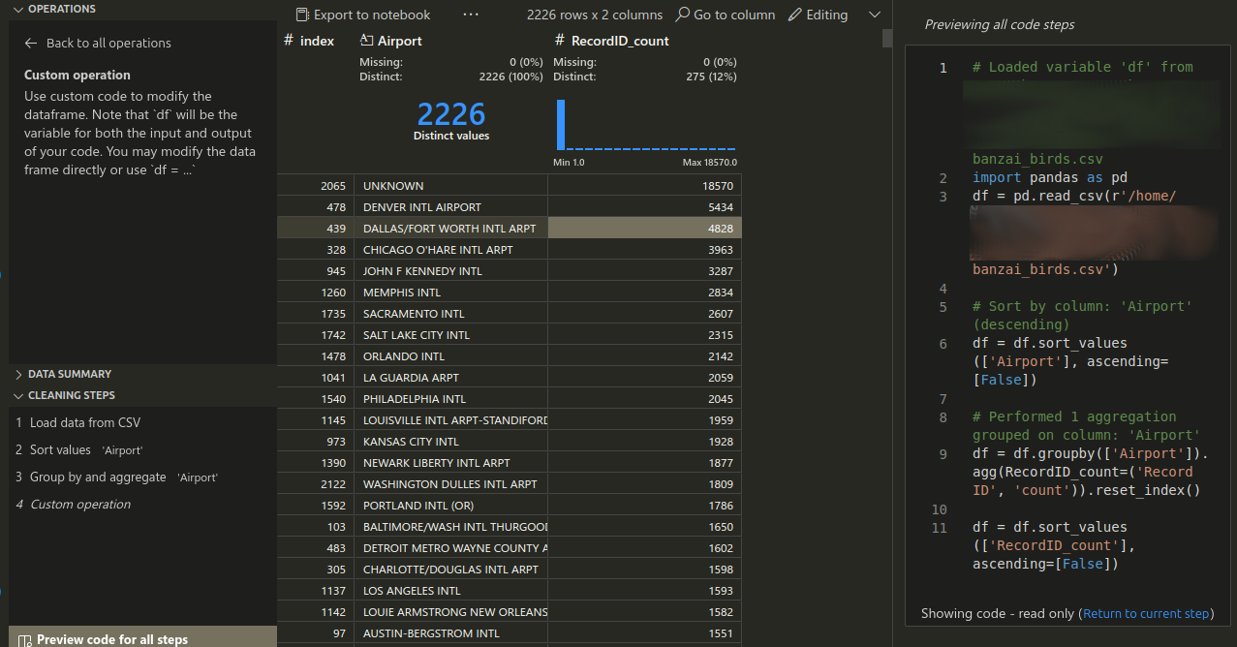Select the PORTLAND INTL (OR) cell

(x=450, y=506)
